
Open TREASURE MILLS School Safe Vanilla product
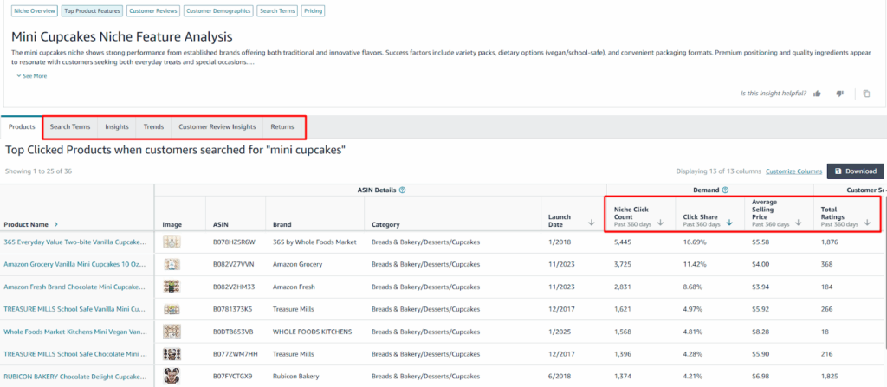click(x=74, y=309)
